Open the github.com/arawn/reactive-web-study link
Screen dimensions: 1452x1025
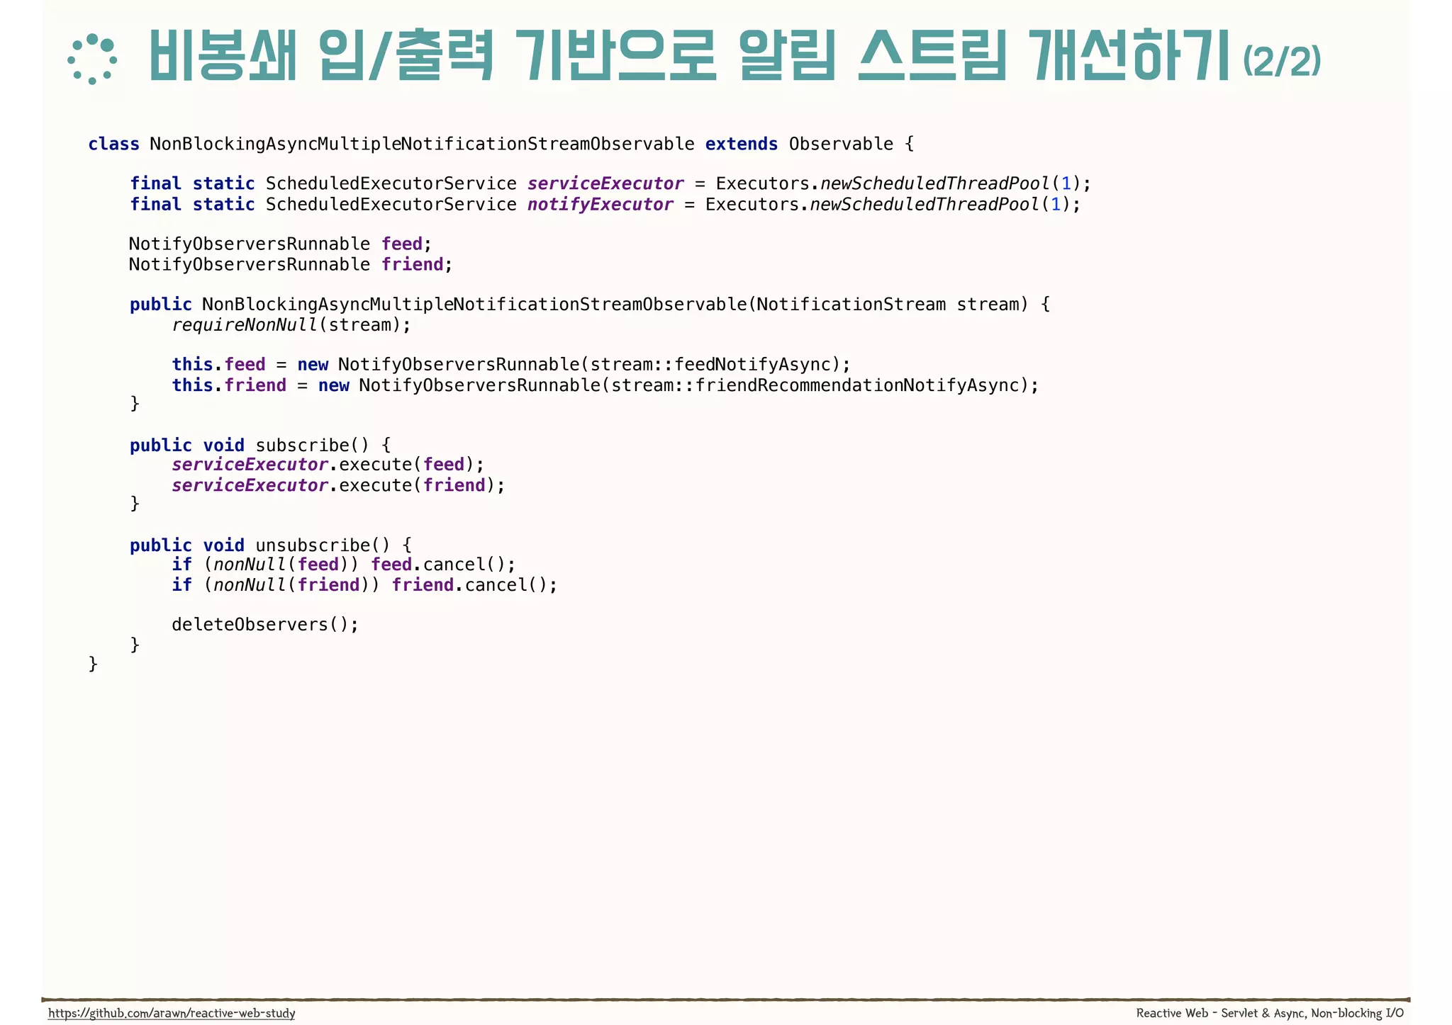[x=172, y=1013]
